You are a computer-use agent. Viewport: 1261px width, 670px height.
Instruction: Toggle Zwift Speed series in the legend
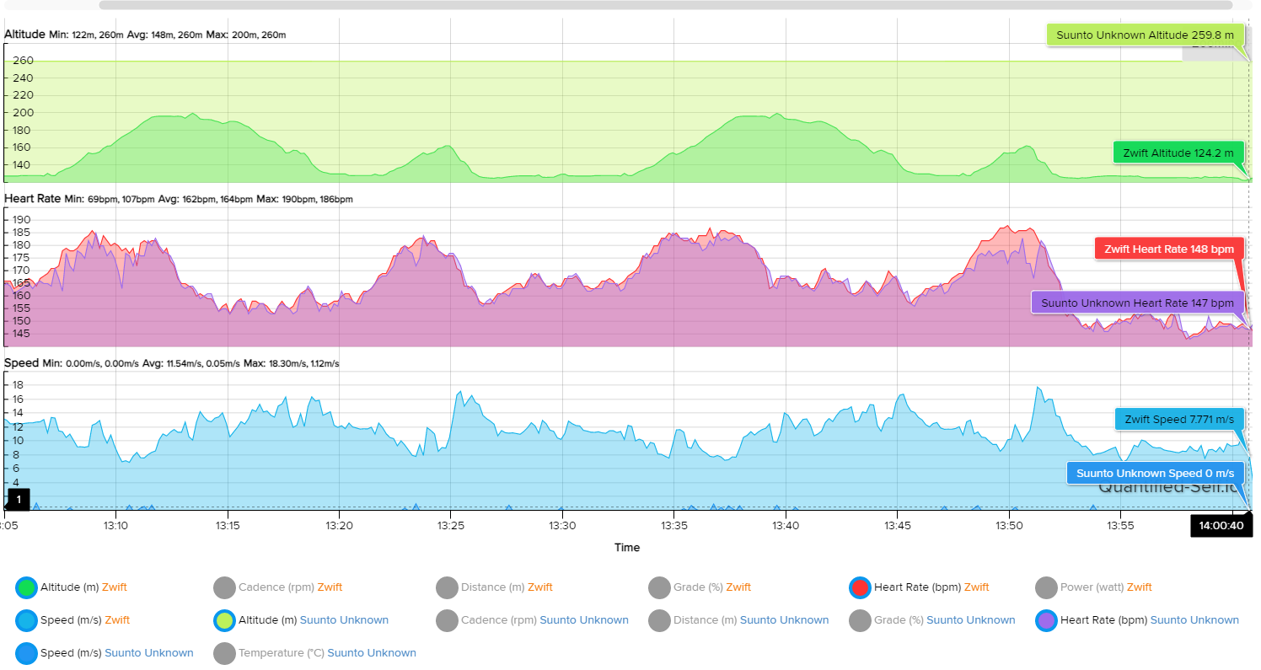pyautogui.click(x=72, y=620)
